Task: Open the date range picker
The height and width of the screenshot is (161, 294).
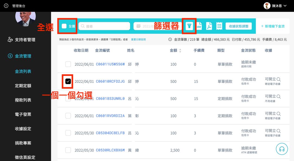Action: (x=157, y=26)
